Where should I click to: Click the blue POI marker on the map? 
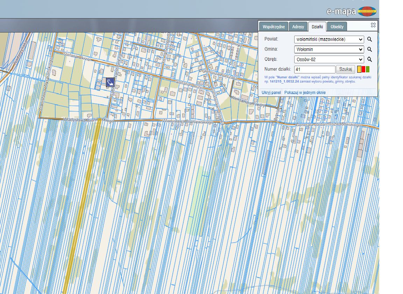110,82
